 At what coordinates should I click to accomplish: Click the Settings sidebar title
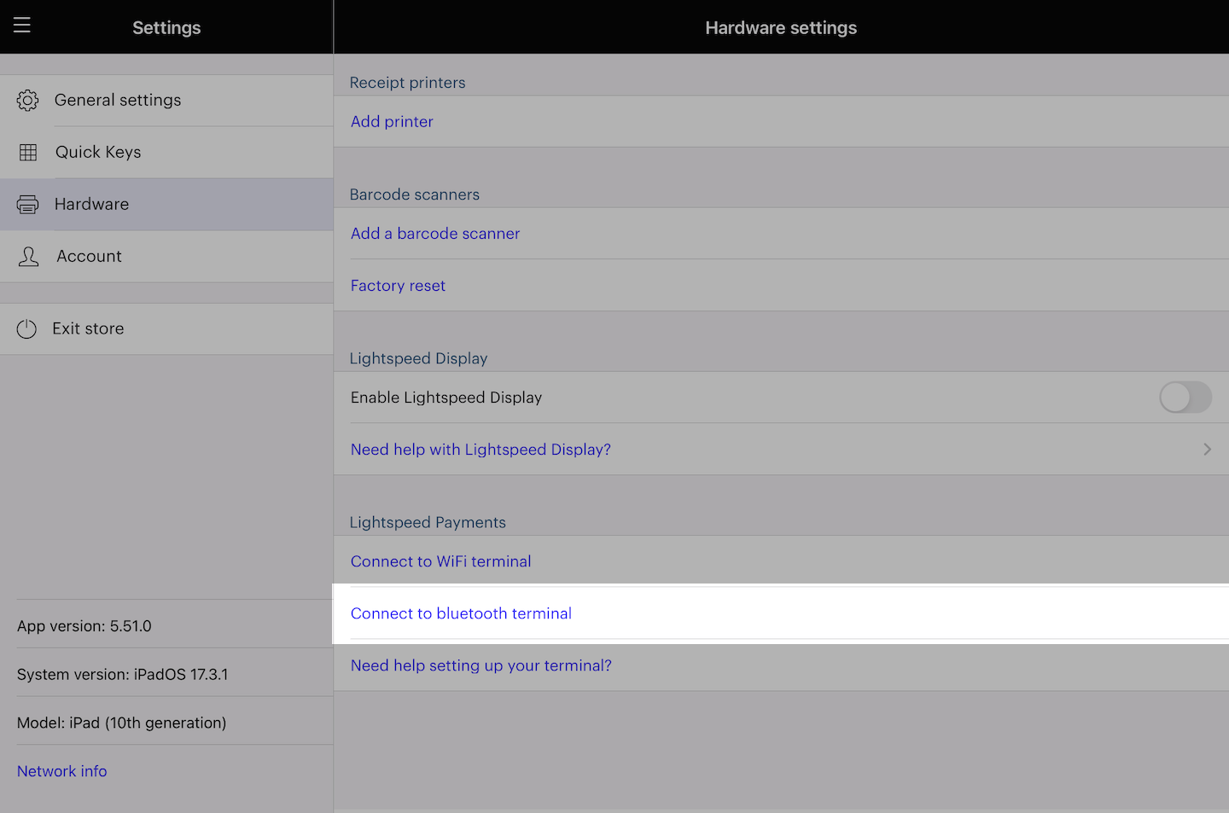point(166,28)
